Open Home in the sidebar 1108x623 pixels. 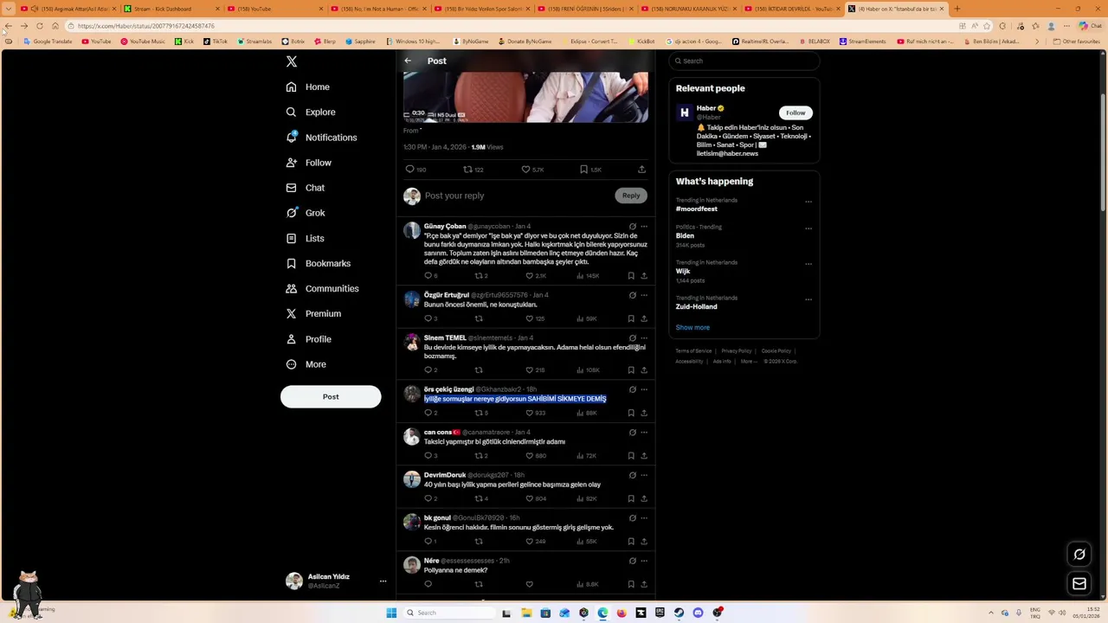[308, 87]
